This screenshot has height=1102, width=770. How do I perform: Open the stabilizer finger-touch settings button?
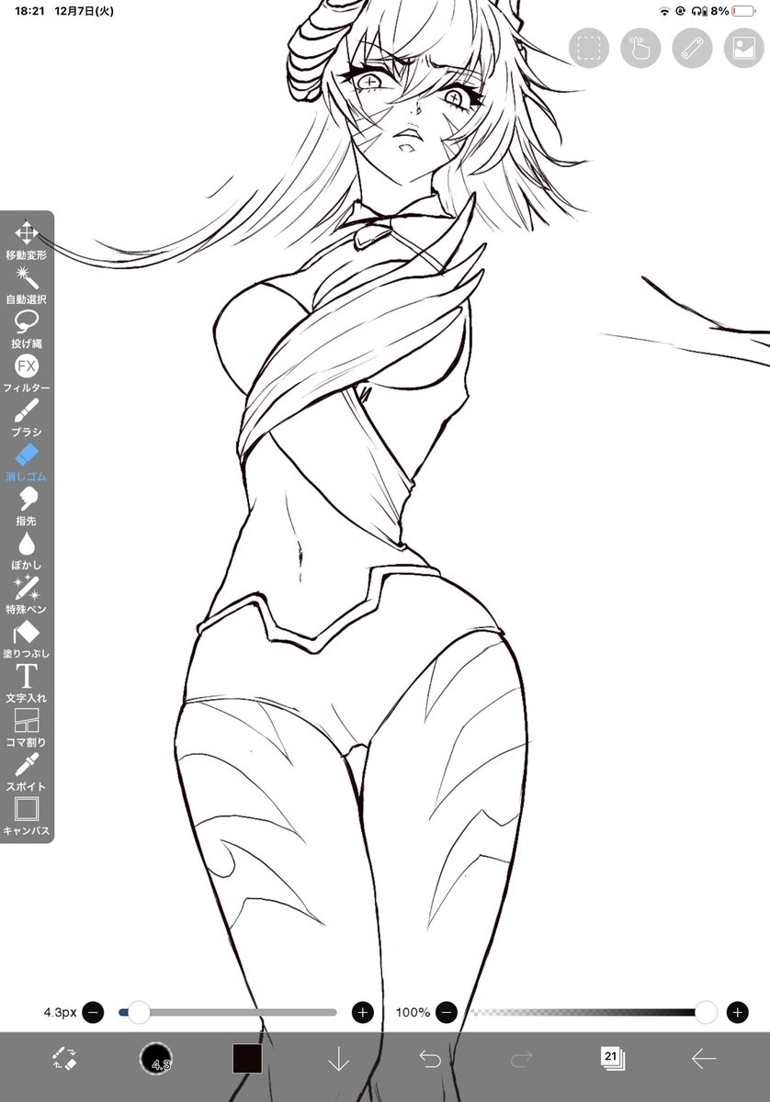click(x=640, y=48)
